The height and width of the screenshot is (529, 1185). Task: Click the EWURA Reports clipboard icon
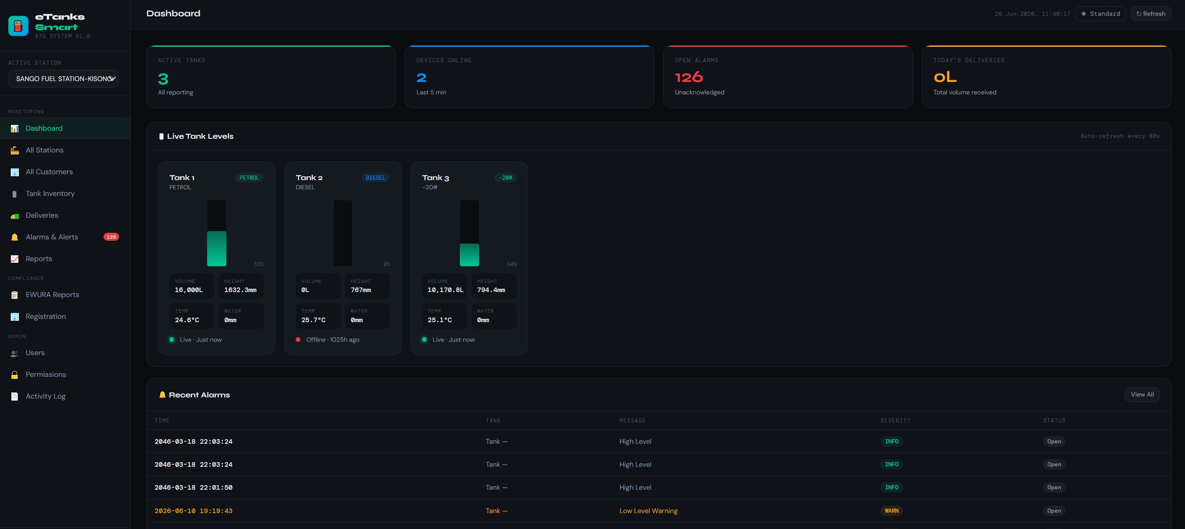15,295
